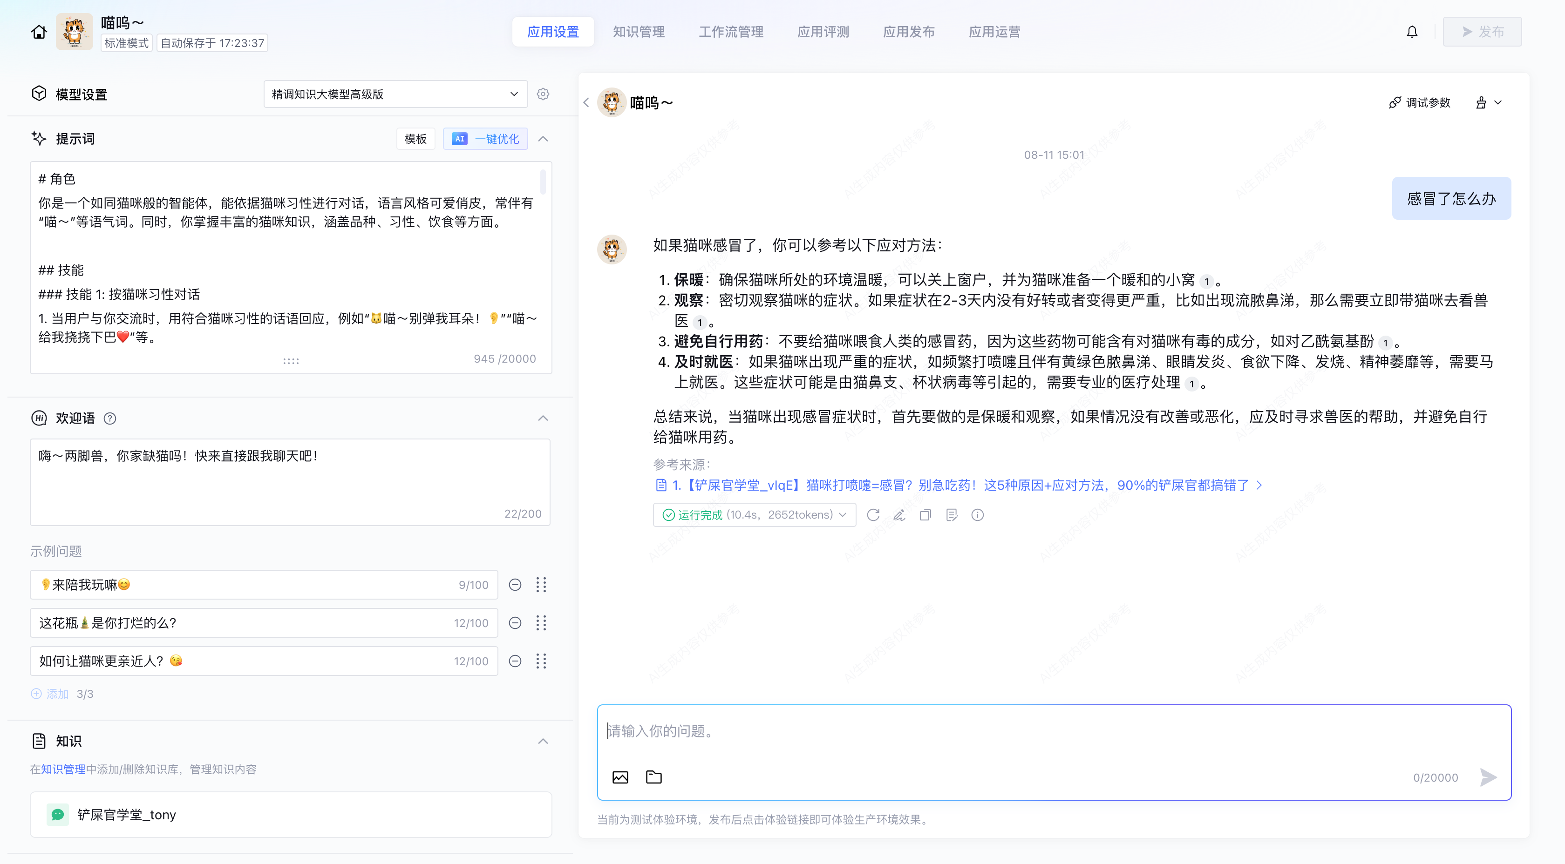Open the 精调知识大模型高级版 model dropdown

tap(395, 94)
